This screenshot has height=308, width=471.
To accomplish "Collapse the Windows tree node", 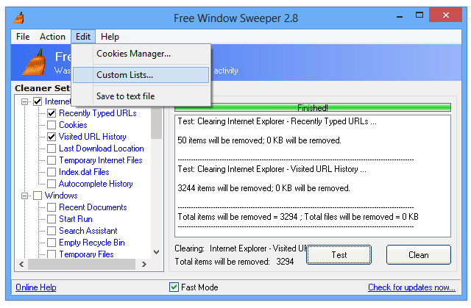I will tap(24, 196).
